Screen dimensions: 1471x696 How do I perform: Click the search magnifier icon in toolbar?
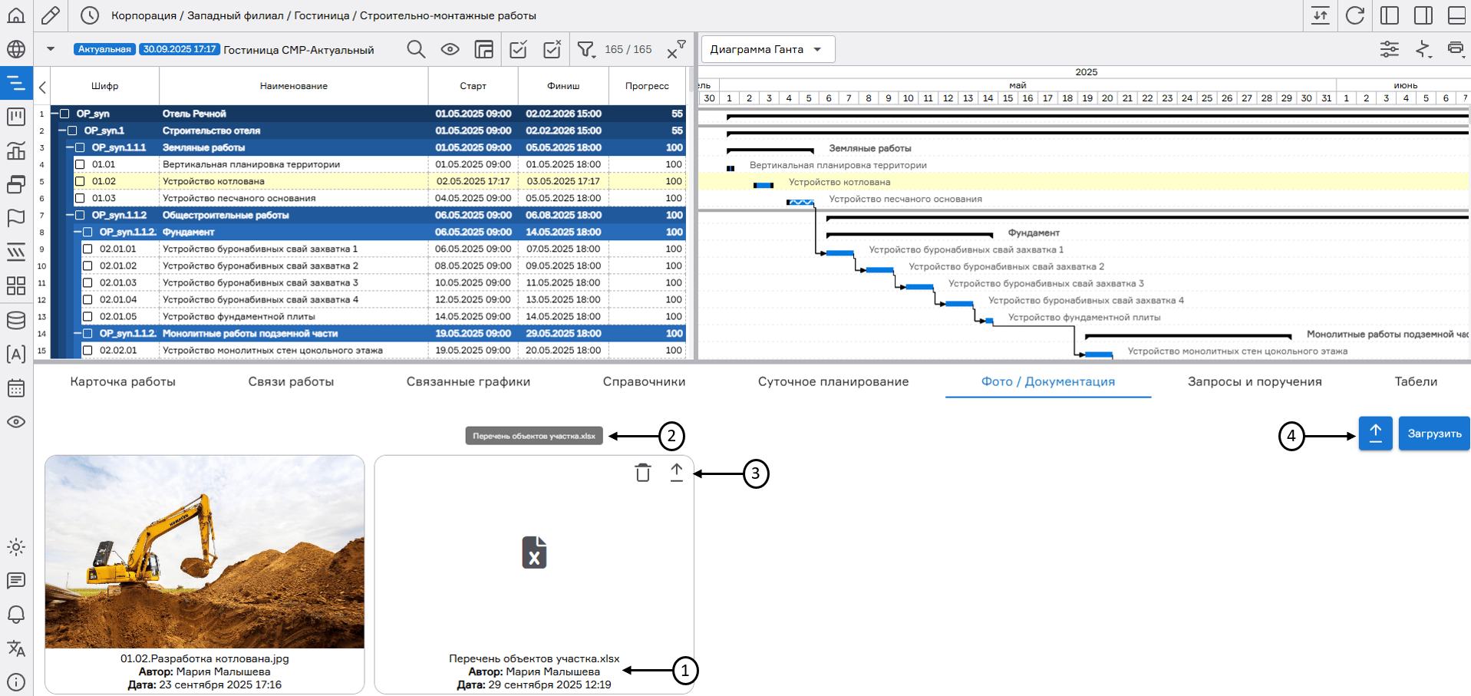point(416,50)
